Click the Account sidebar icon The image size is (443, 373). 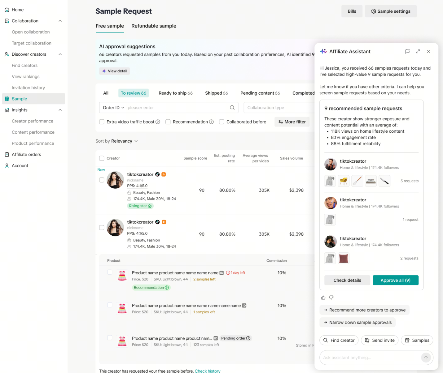point(7,166)
